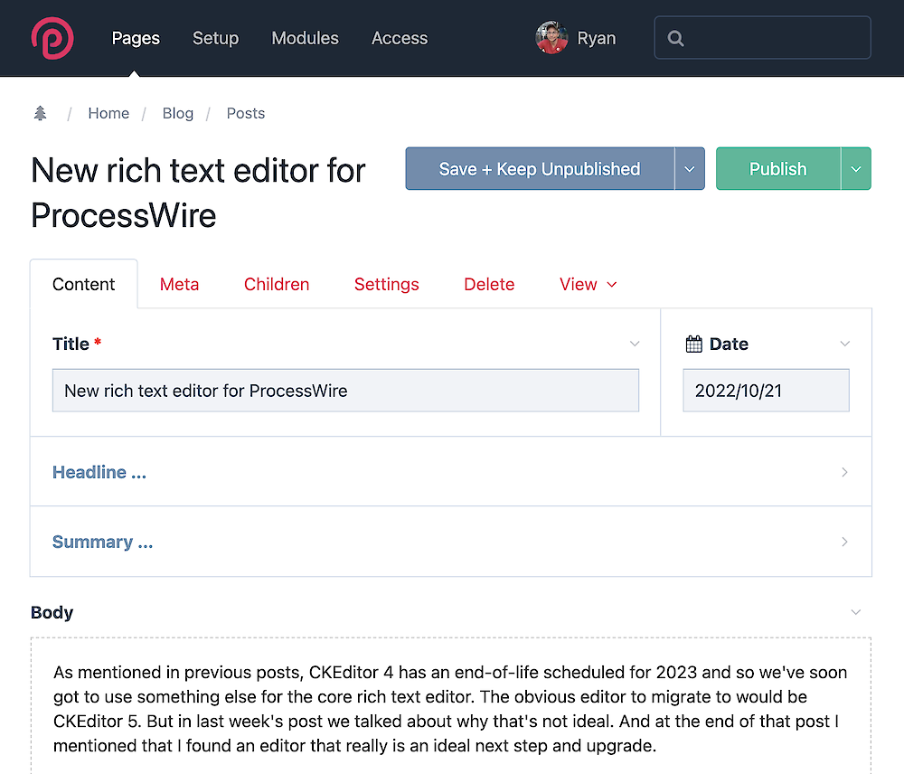The image size is (904, 774).
Task: Go to Posts breadcrumb link
Action: 246,113
